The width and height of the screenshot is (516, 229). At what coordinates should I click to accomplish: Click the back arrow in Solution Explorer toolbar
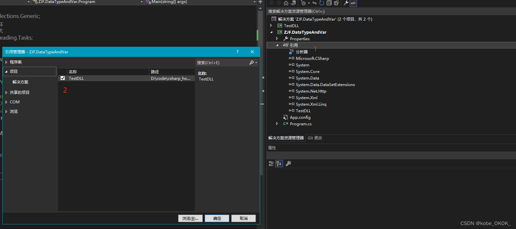(x=271, y=3)
